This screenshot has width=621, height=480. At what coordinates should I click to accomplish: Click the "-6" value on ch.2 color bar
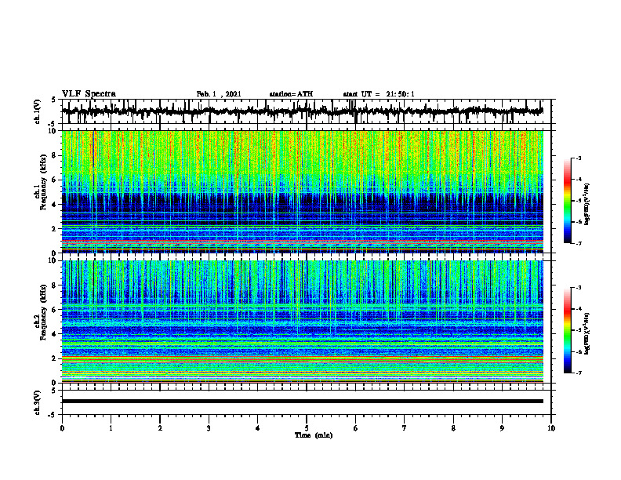pos(579,351)
